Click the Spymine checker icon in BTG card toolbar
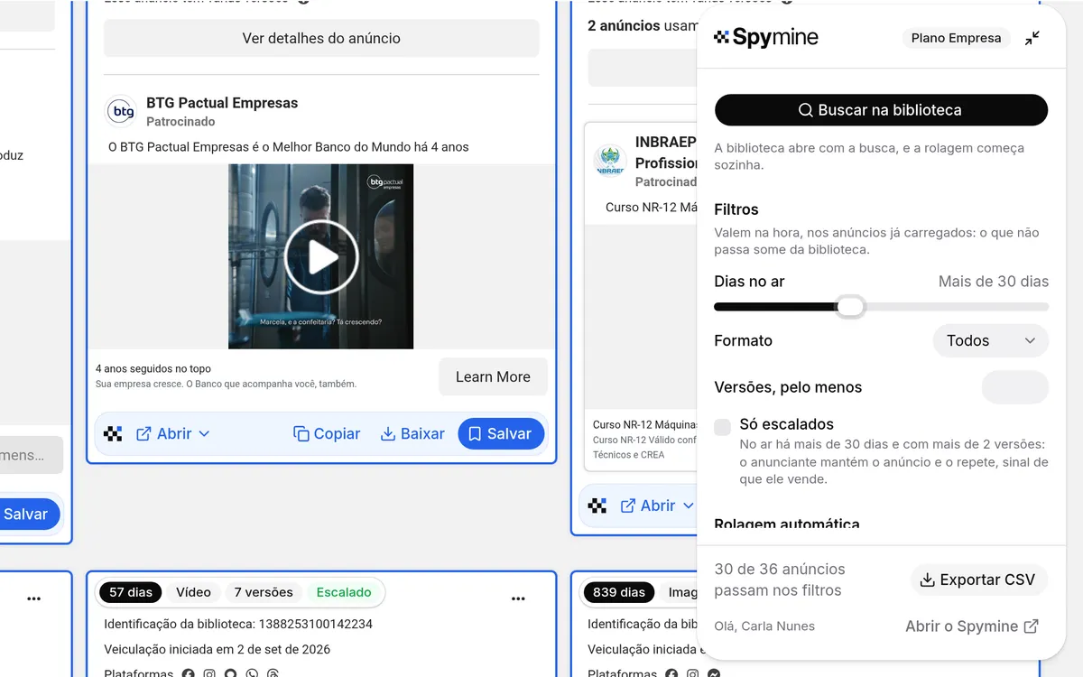Image resolution: width=1083 pixels, height=677 pixels. pyautogui.click(x=113, y=434)
